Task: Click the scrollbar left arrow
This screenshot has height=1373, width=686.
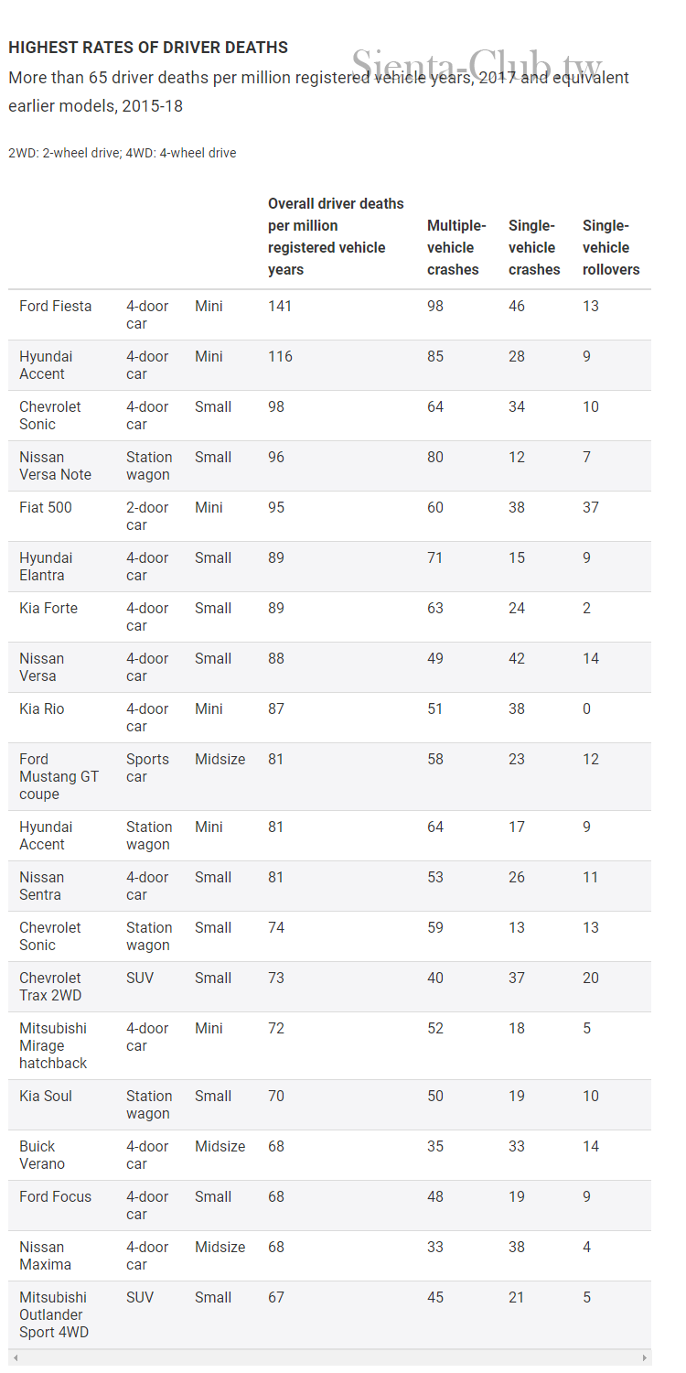Action: tap(15, 1357)
